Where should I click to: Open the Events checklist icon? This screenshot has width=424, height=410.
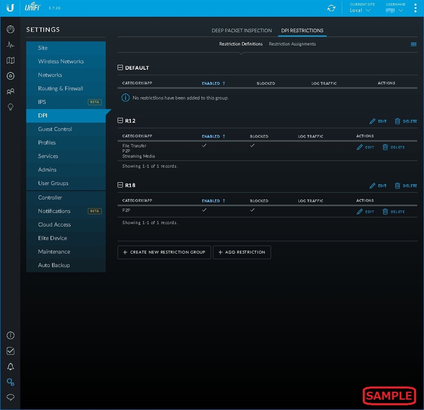pyautogui.click(x=10, y=351)
